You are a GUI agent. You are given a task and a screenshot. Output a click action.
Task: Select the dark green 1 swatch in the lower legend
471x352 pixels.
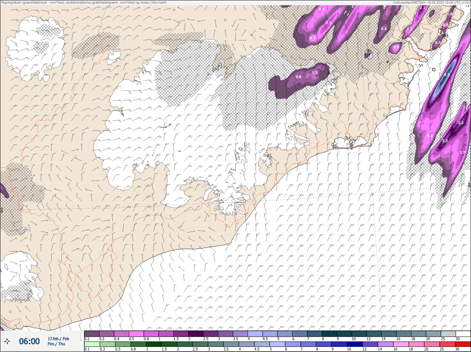pos(154,344)
